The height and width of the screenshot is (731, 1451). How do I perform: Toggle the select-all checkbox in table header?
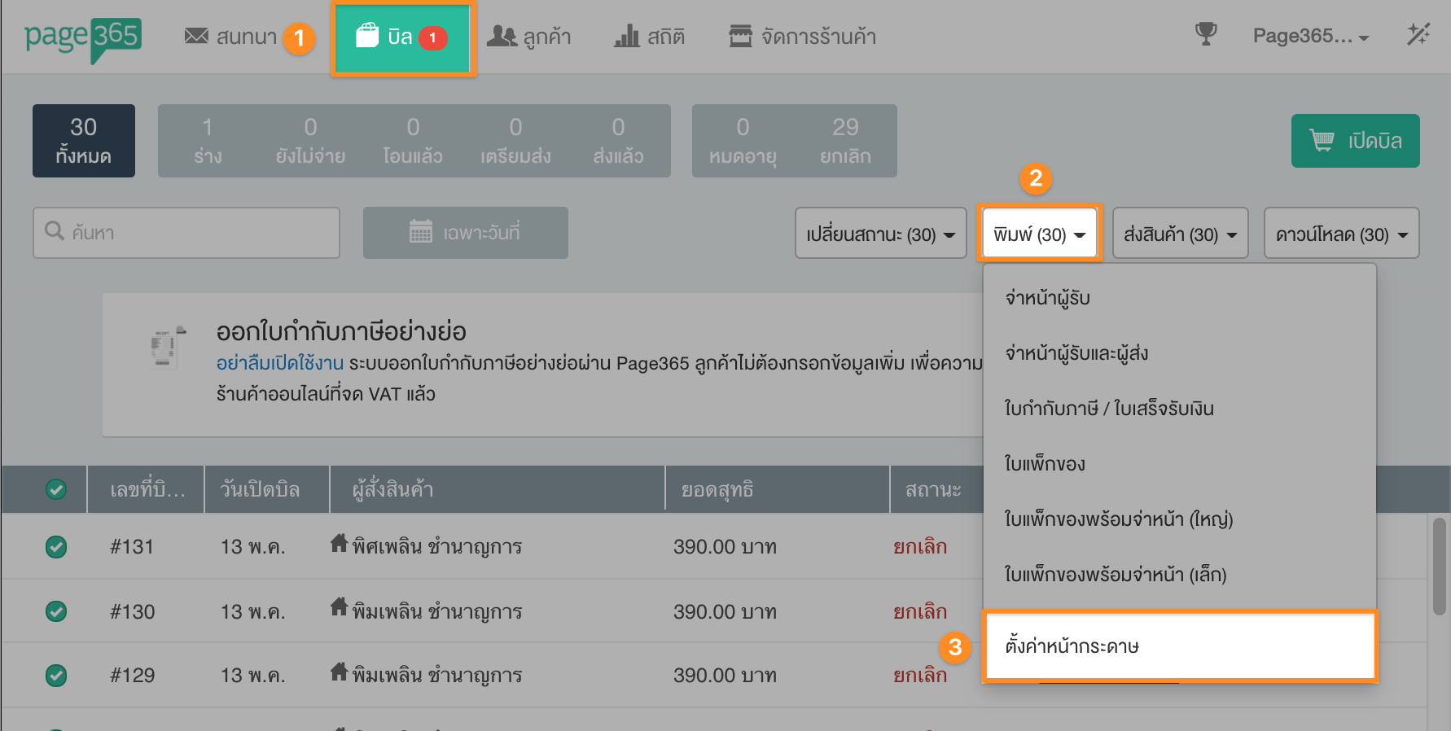tap(56, 489)
